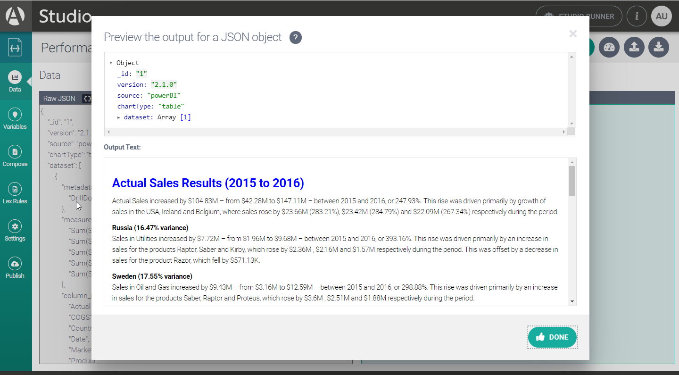The image size is (679, 375).
Task: Close the preview dialog with X
Action: coord(573,33)
